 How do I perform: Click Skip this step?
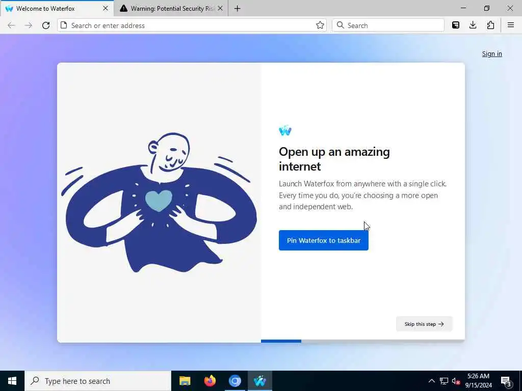click(x=424, y=324)
